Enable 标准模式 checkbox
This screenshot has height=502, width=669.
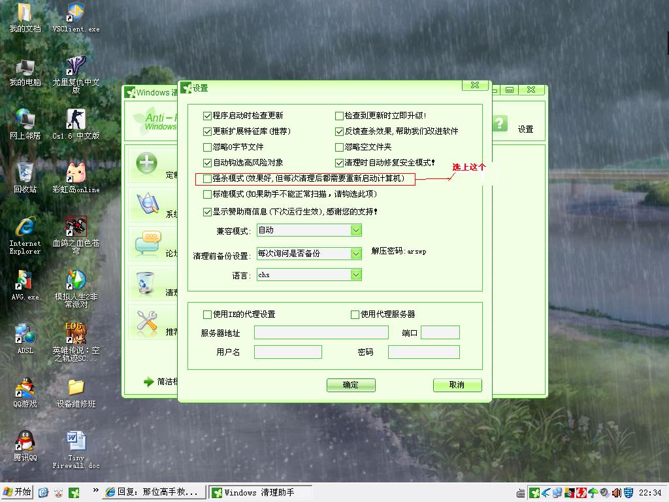[x=207, y=194]
